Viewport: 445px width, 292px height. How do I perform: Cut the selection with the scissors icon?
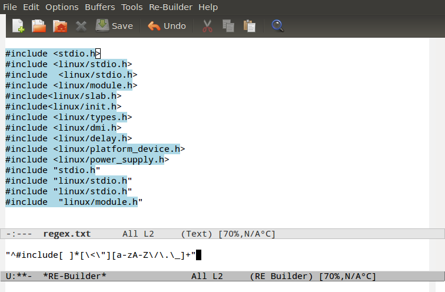(207, 26)
